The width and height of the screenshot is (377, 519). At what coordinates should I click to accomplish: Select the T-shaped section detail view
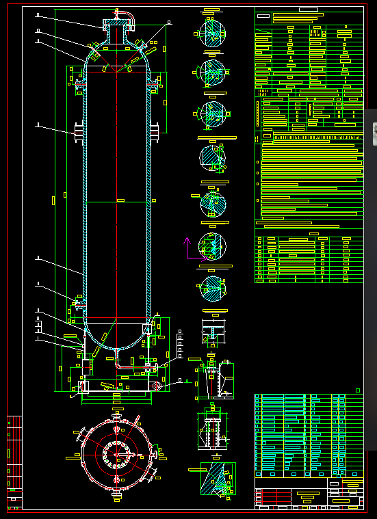click(213, 330)
